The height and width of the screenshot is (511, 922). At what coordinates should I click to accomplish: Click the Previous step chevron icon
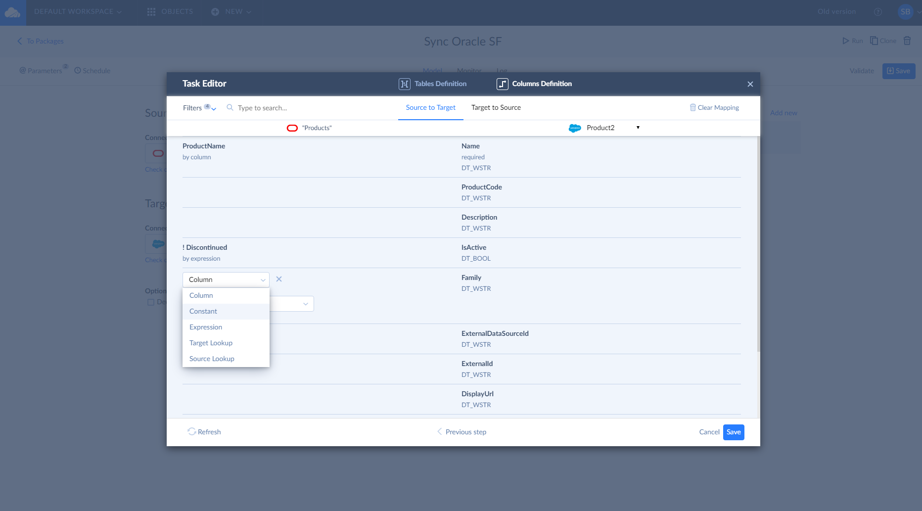pos(439,431)
